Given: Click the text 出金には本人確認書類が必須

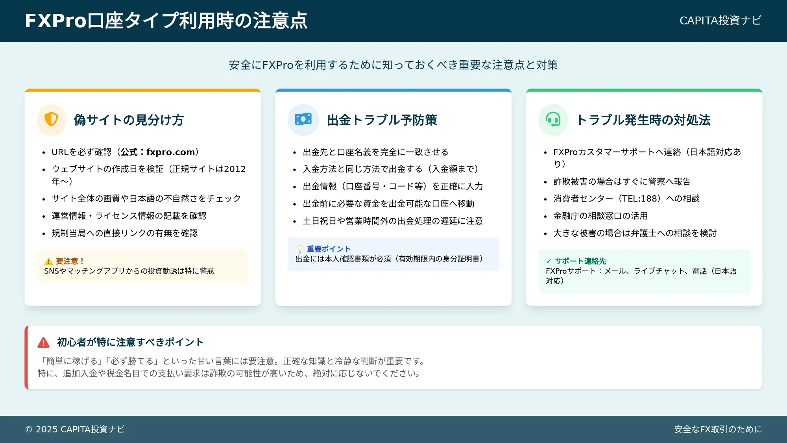Looking at the screenshot, I should 390,259.
